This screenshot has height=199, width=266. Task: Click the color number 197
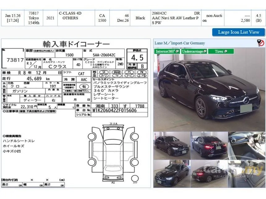(53, 86)
